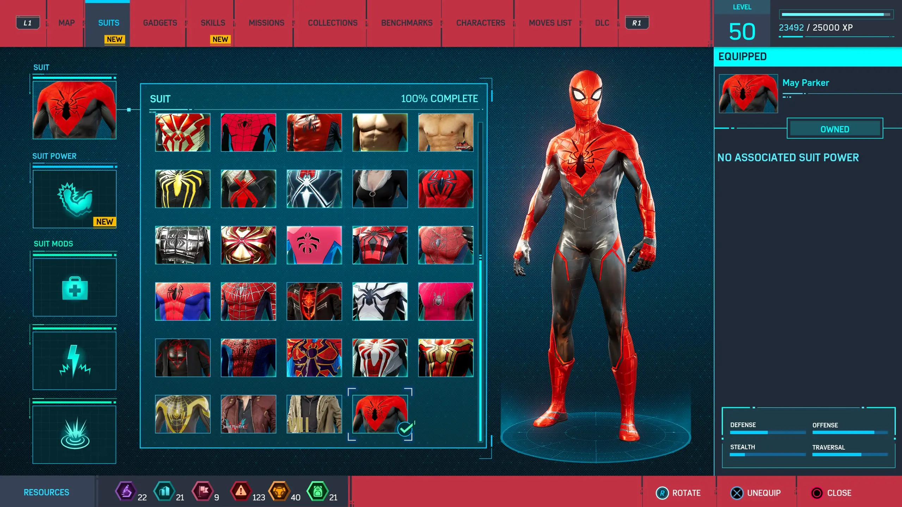Image resolution: width=902 pixels, height=507 pixels.
Task: Switch to the BENCHMARKS tab
Action: click(407, 23)
